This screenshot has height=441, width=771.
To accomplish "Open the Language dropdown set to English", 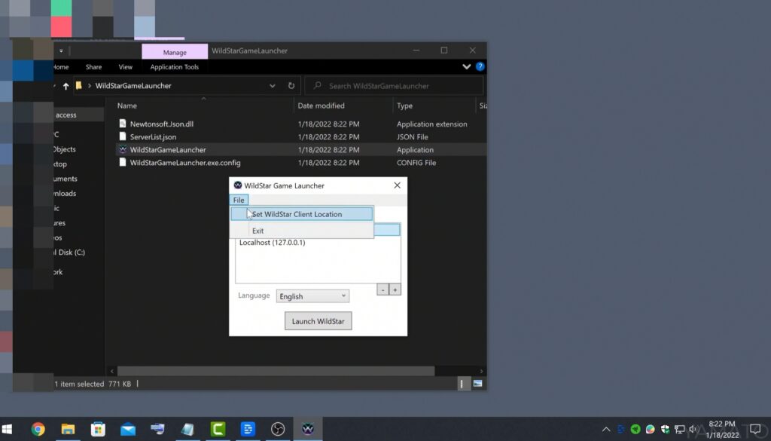I will [312, 296].
